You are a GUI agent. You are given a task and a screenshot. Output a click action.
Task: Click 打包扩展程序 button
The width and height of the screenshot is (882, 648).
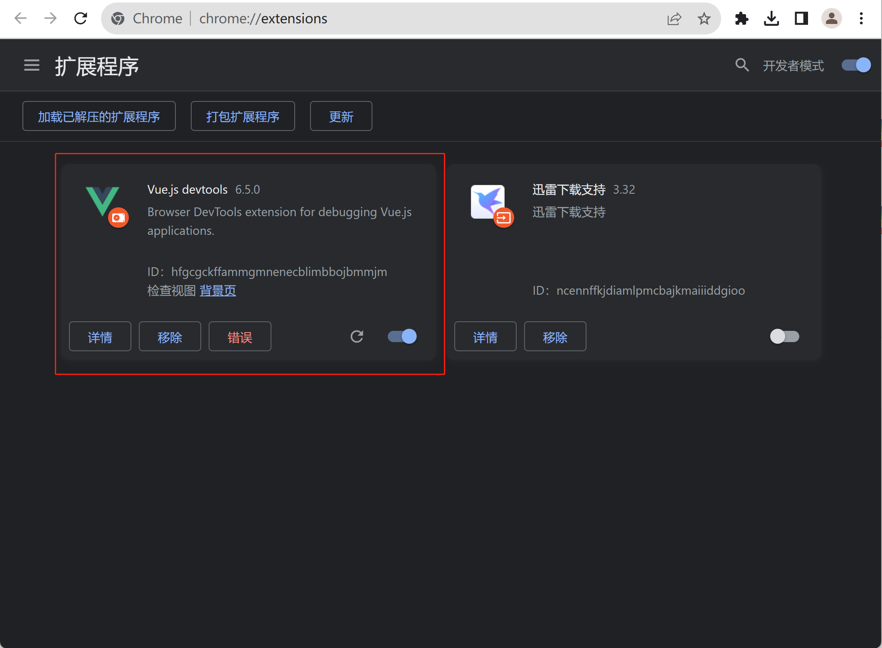pos(243,116)
